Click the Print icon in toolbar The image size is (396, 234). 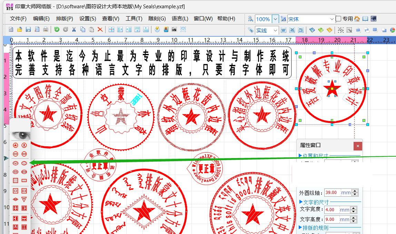pos(45,30)
